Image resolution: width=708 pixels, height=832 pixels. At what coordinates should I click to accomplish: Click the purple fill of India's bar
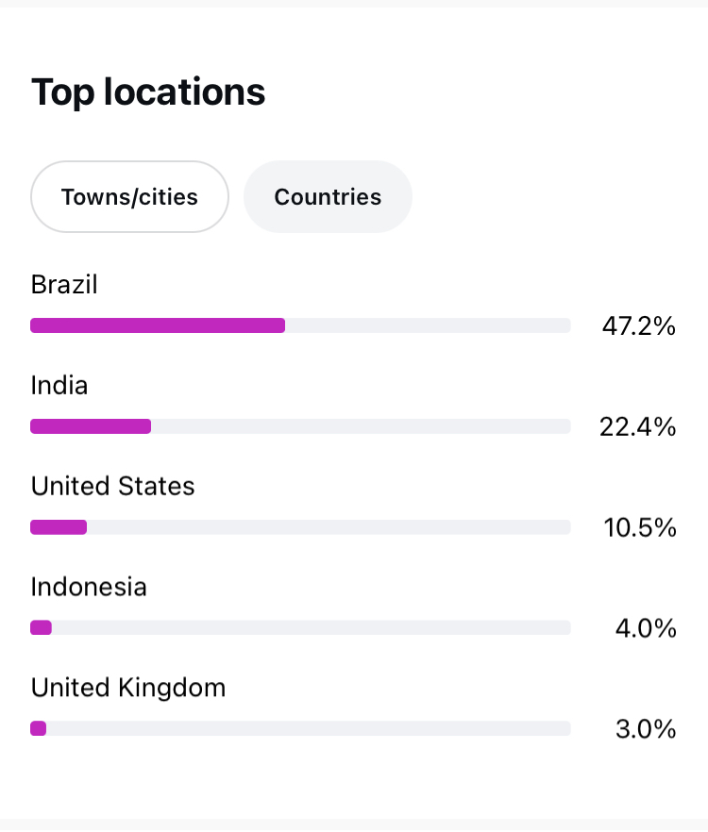[91, 426]
